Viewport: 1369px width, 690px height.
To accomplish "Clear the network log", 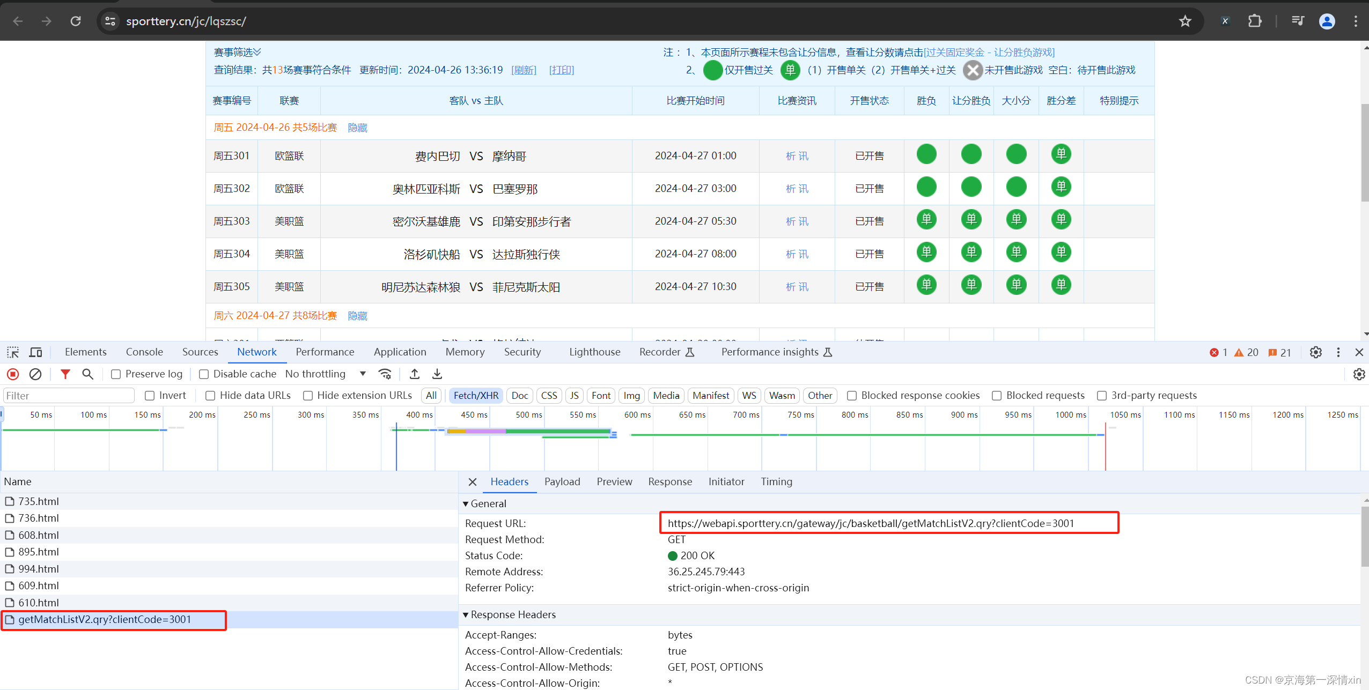I will (35, 374).
